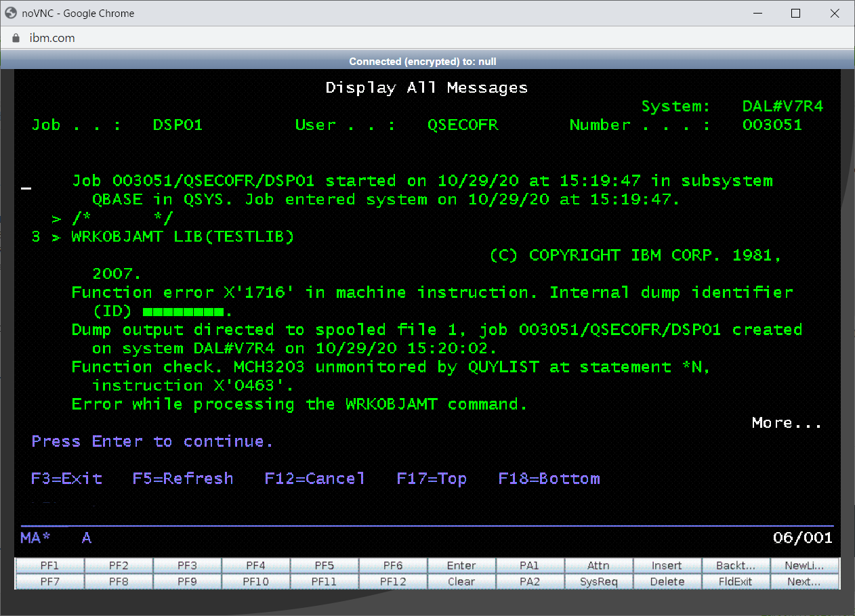
Task: Click the FldExit key button
Action: point(736,581)
